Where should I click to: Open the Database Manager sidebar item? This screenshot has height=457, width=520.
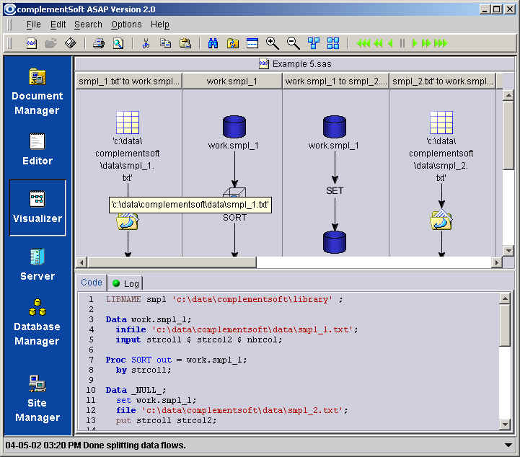click(38, 321)
